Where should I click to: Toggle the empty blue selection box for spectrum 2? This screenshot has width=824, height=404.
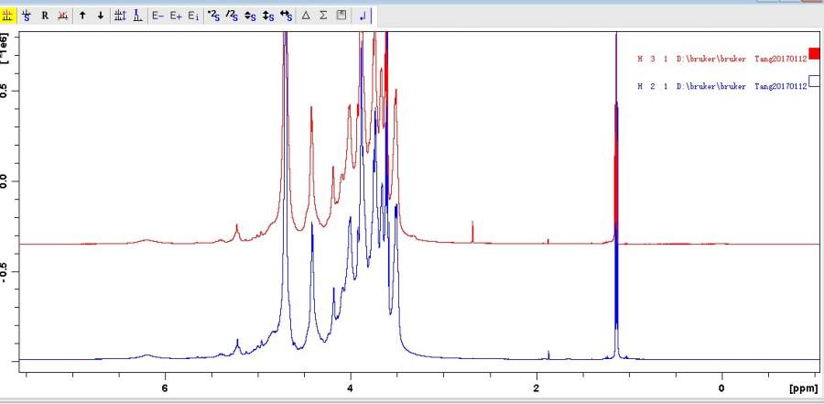[x=814, y=81]
